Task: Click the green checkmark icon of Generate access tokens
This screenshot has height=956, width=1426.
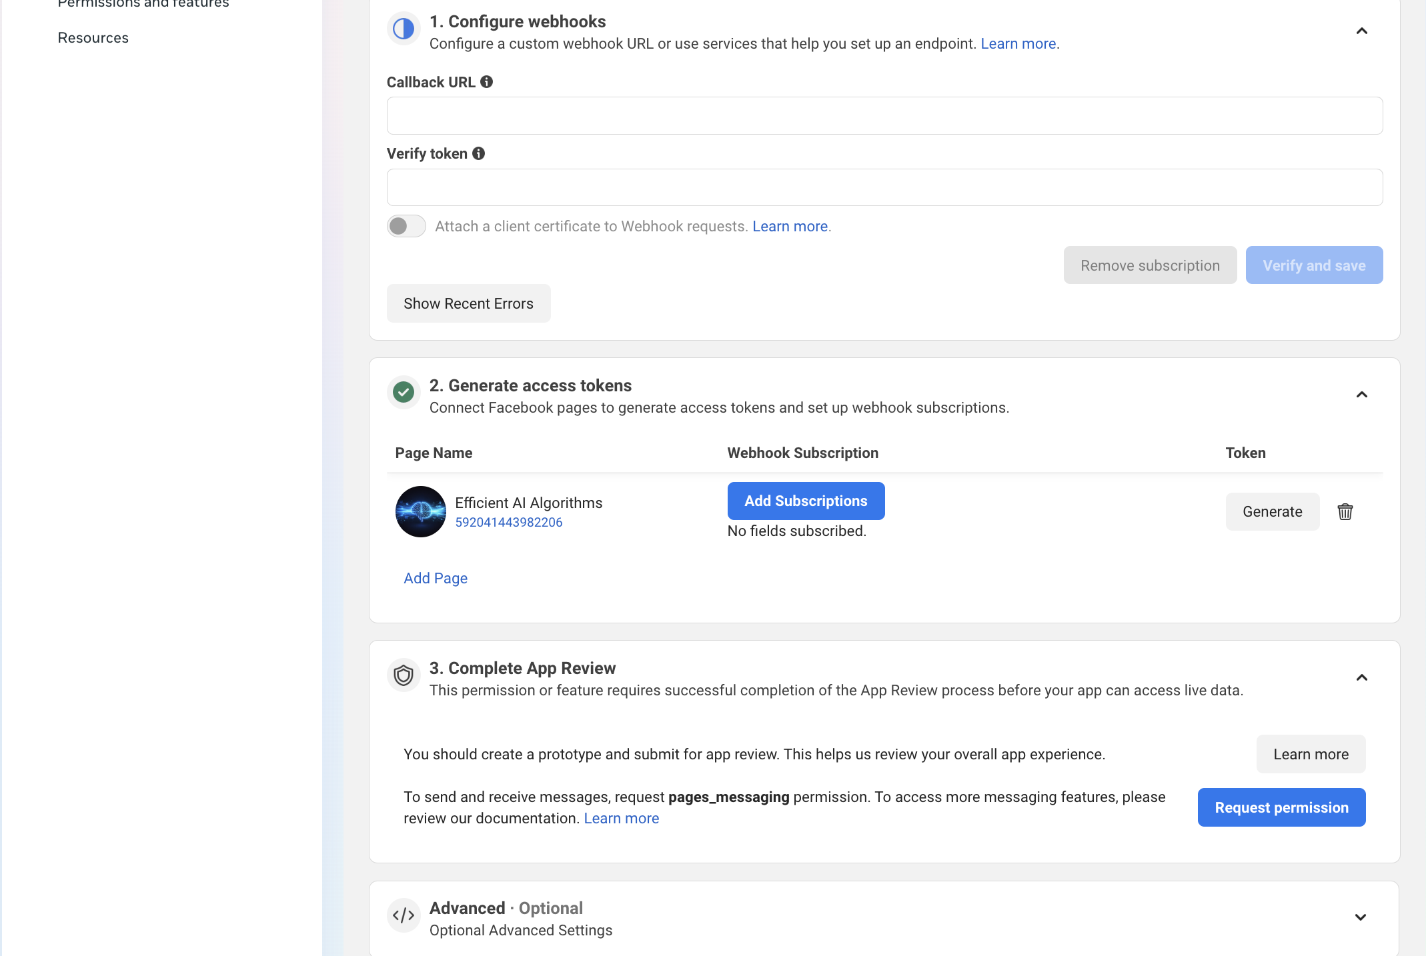Action: (x=404, y=392)
